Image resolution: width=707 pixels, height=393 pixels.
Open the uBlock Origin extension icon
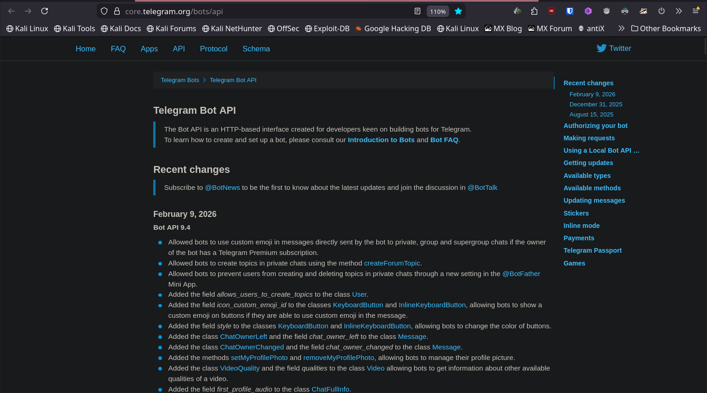pyautogui.click(x=551, y=11)
